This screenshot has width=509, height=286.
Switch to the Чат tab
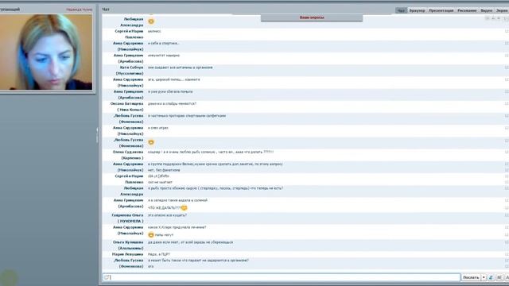pos(401,10)
